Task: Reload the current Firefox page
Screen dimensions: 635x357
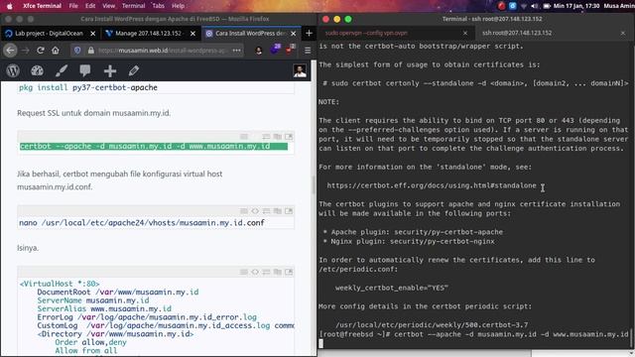Action: click(x=41, y=51)
